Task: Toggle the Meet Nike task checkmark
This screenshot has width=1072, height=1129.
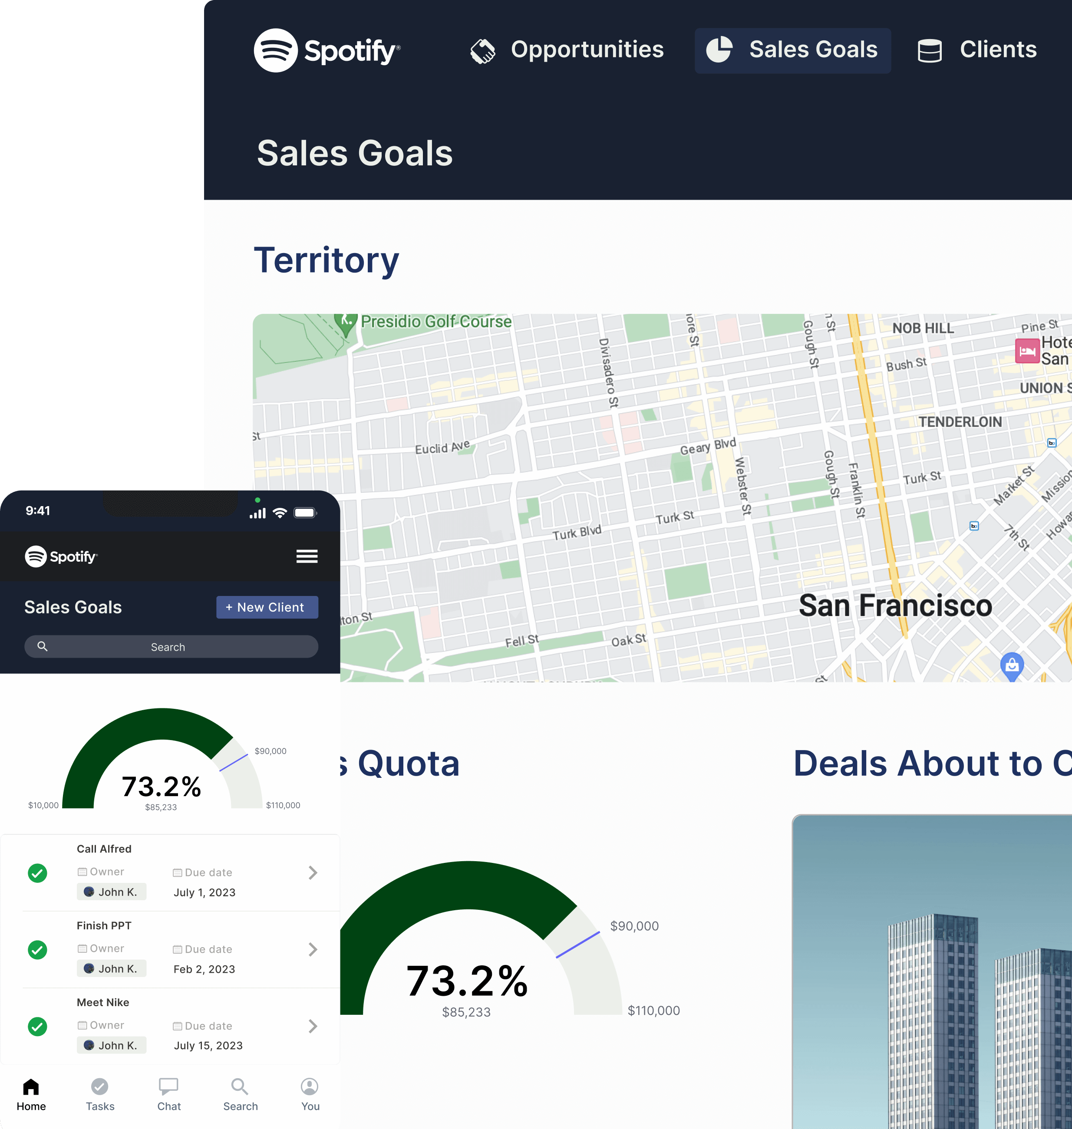Action: (38, 1026)
